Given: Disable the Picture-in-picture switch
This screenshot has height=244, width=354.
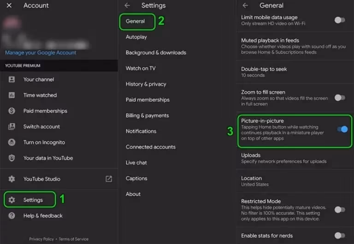Looking at the screenshot, I should point(342,129).
